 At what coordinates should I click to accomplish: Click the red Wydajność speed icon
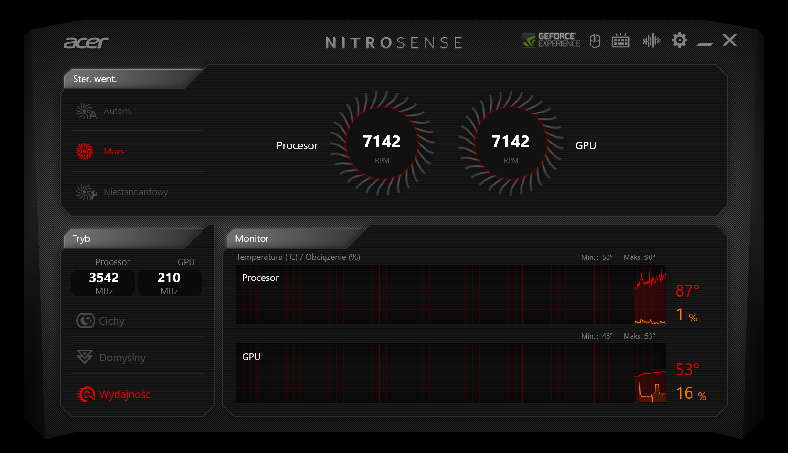pyautogui.click(x=86, y=394)
